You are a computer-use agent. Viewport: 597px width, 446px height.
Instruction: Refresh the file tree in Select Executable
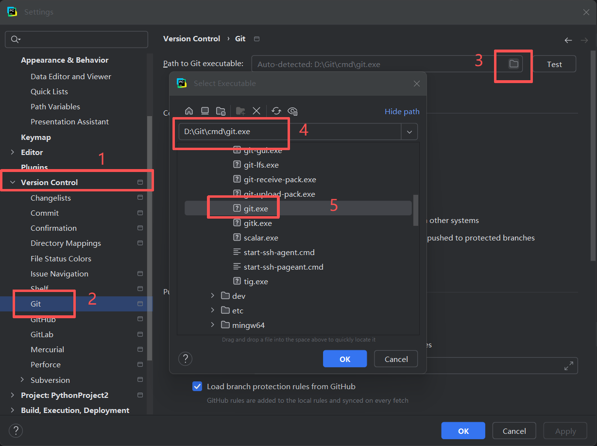pyautogui.click(x=276, y=111)
